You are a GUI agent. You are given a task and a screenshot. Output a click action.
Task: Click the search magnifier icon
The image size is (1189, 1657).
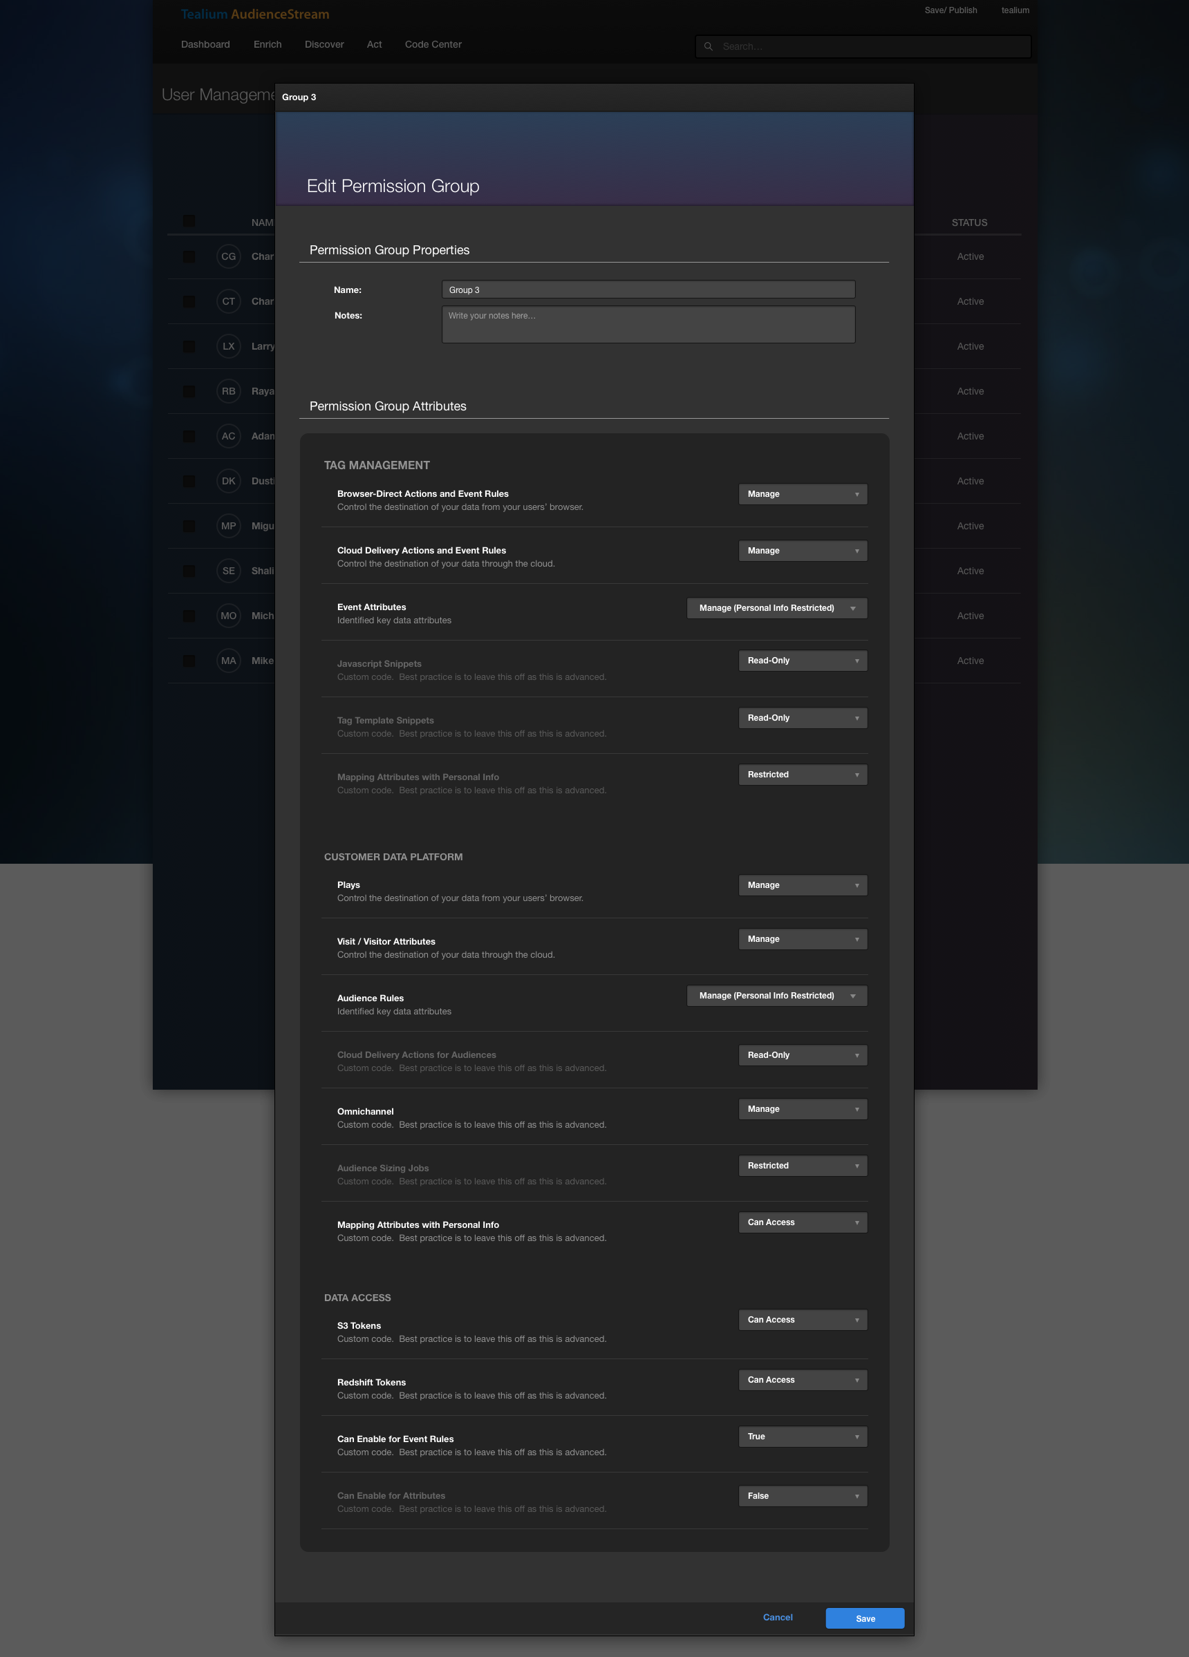tap(709, 46)
